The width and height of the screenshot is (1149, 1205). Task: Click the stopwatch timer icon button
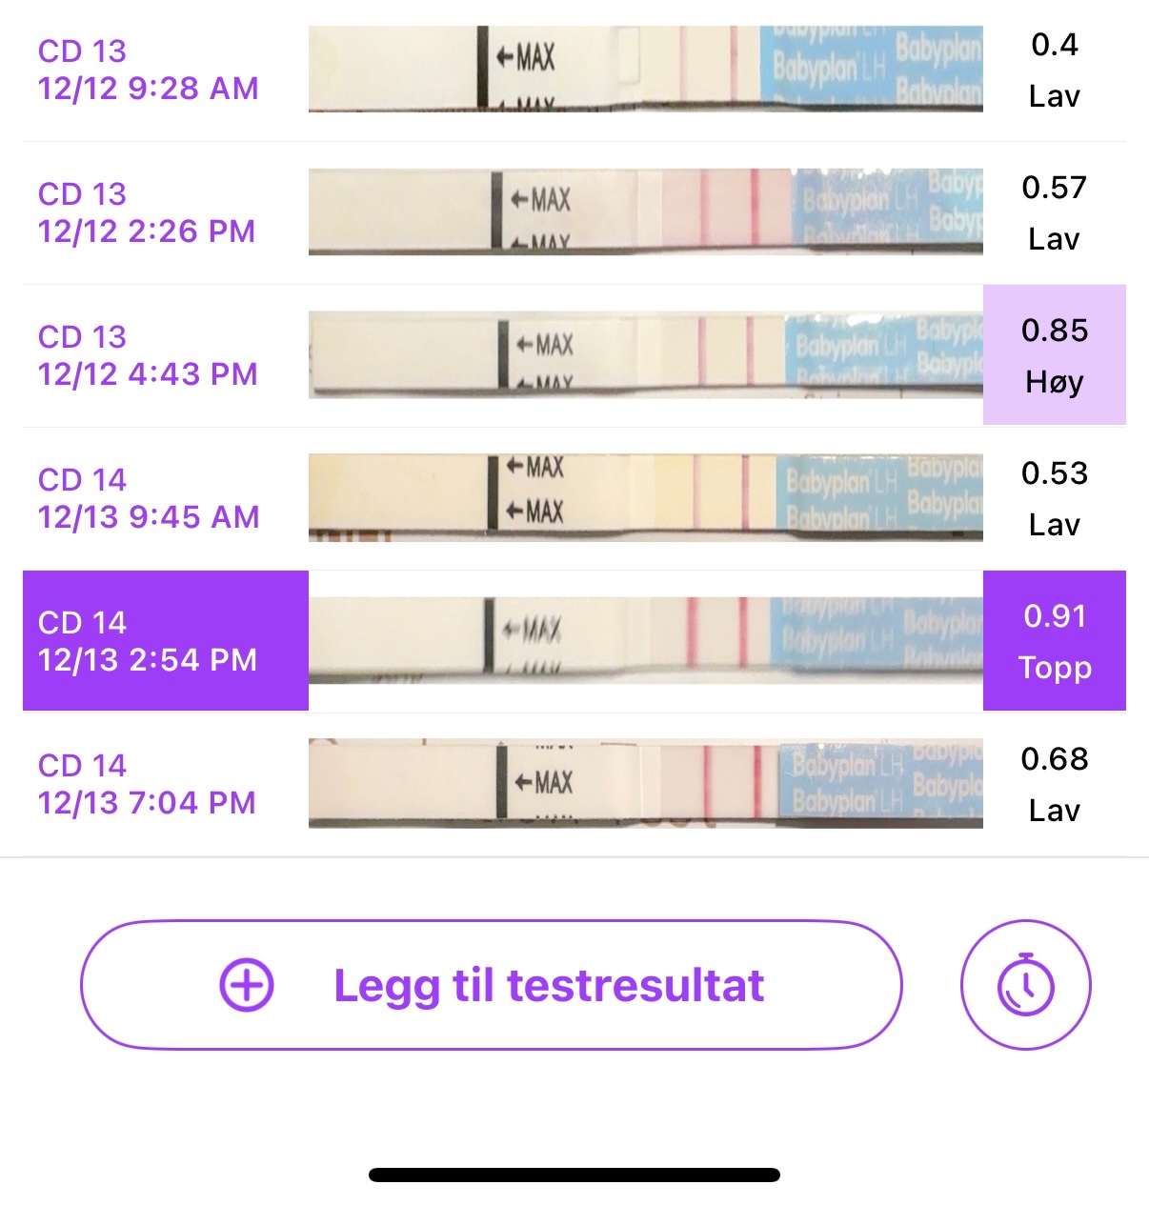tap(1025, 985)
